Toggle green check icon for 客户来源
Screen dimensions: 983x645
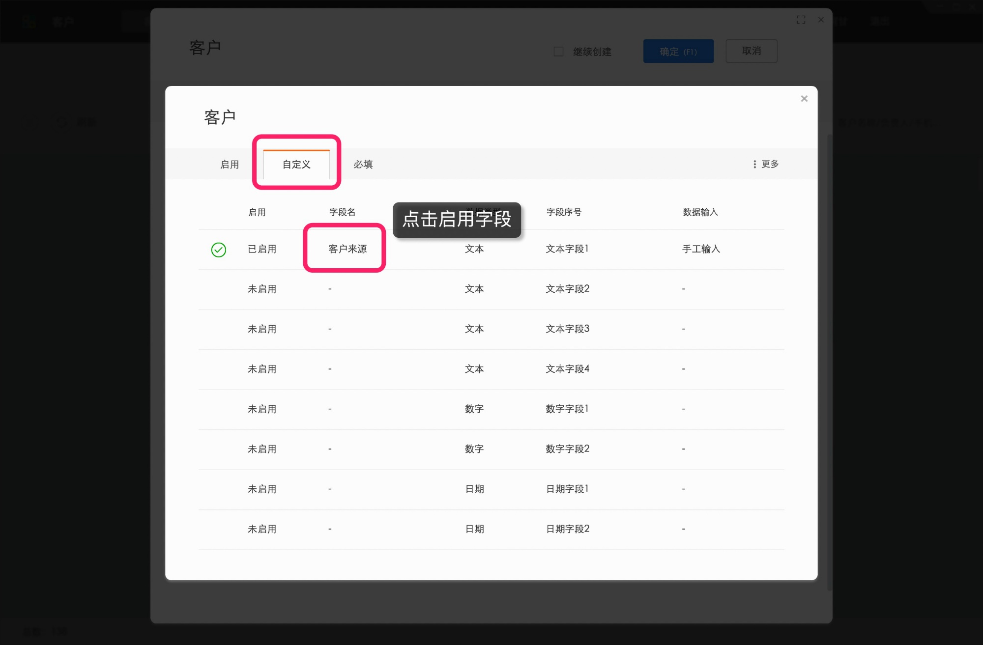pyautogui.click(x=219, y=250)
